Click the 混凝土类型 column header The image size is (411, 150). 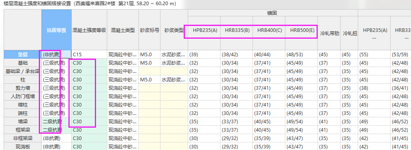[123, 30]
